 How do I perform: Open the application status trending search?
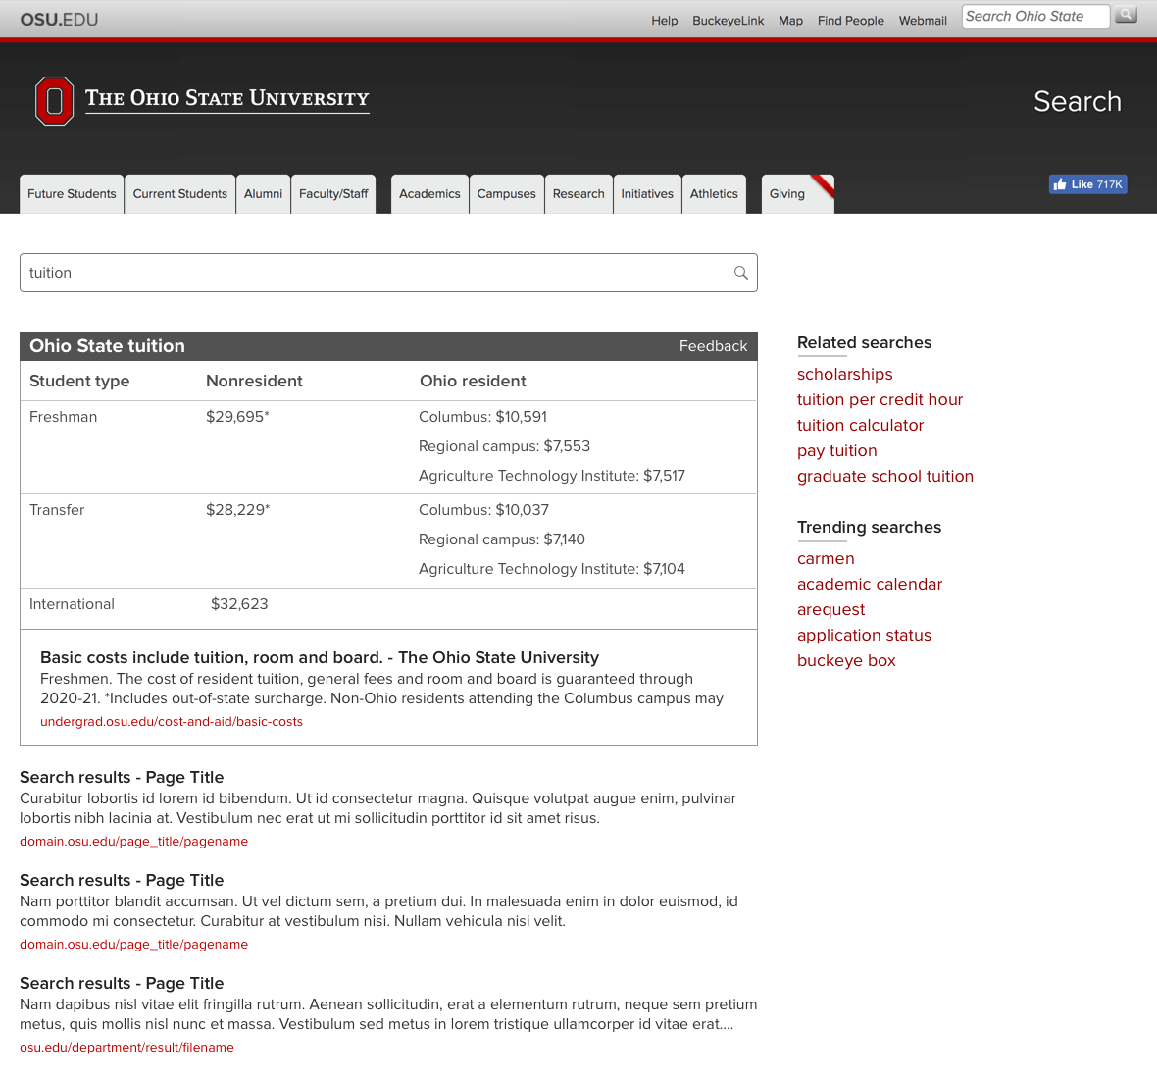click(864, 635)
